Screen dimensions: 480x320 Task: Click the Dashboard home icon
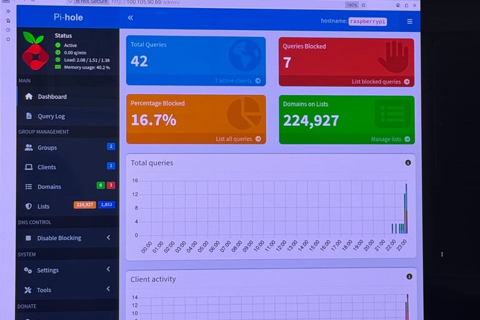(29, 96)
